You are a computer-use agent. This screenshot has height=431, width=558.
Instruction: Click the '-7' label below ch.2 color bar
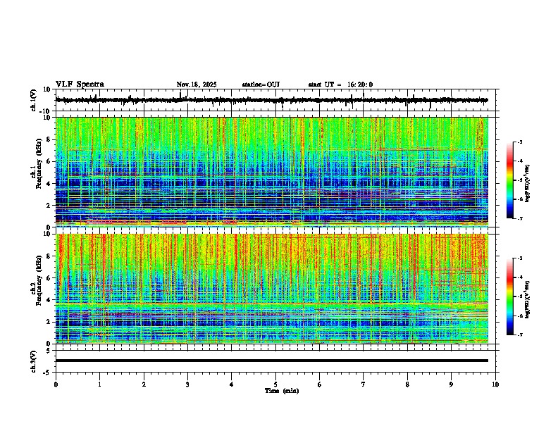click(x=519, y=335)
